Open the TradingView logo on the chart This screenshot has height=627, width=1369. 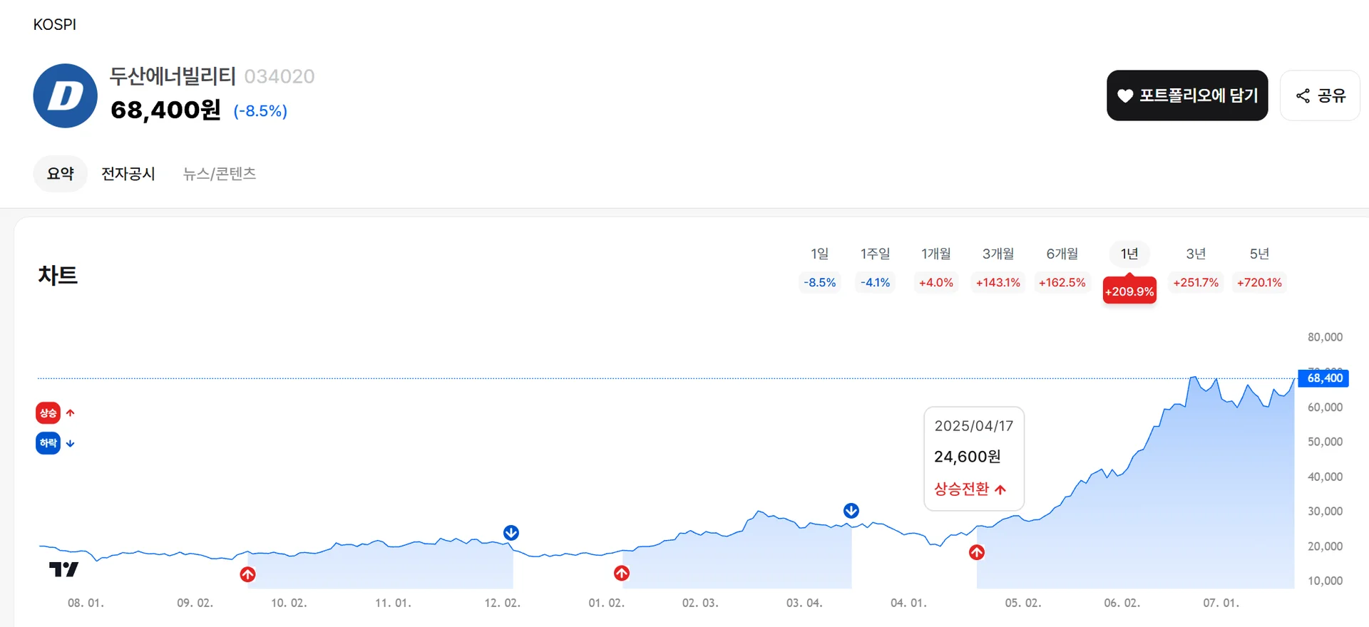coord(63,569)
